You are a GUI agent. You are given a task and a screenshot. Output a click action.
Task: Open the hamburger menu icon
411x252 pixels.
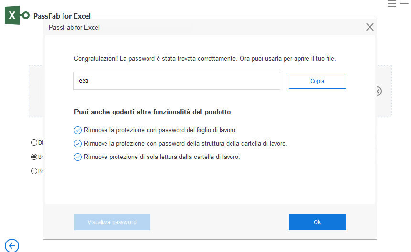click(392, 3)
